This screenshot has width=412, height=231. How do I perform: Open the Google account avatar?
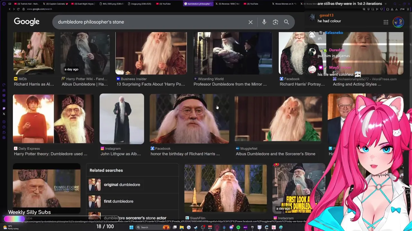pos(398,22)
